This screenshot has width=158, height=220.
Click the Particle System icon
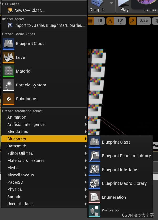9,85
